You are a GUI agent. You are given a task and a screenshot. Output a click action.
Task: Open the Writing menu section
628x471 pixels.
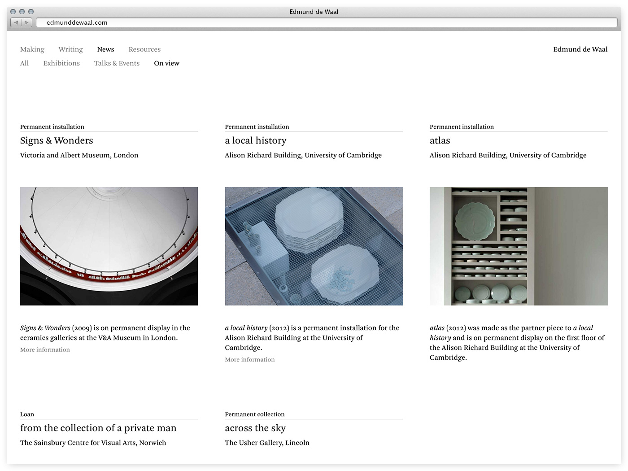[x=70, y=49]
